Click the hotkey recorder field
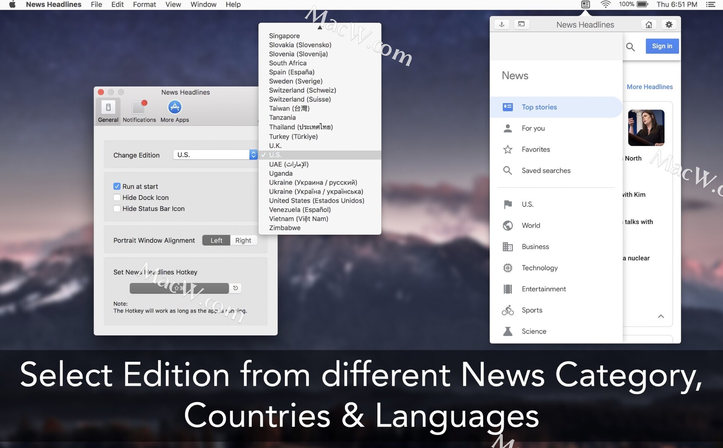Screen dimensions: 723x448 pyautogui.click(x=179, y=288)
